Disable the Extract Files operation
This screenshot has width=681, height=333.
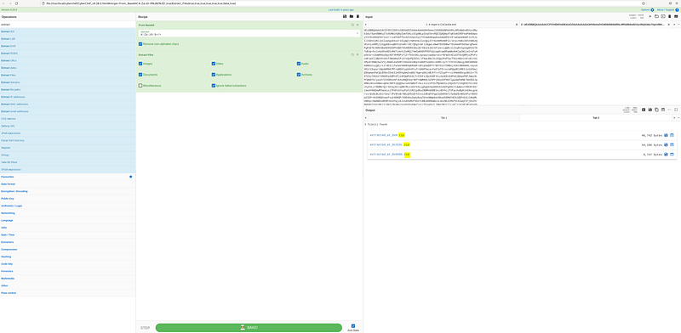353,55
